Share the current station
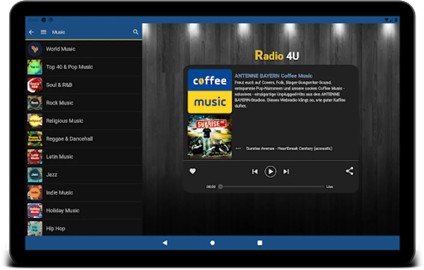 click(x=349, y=171)
